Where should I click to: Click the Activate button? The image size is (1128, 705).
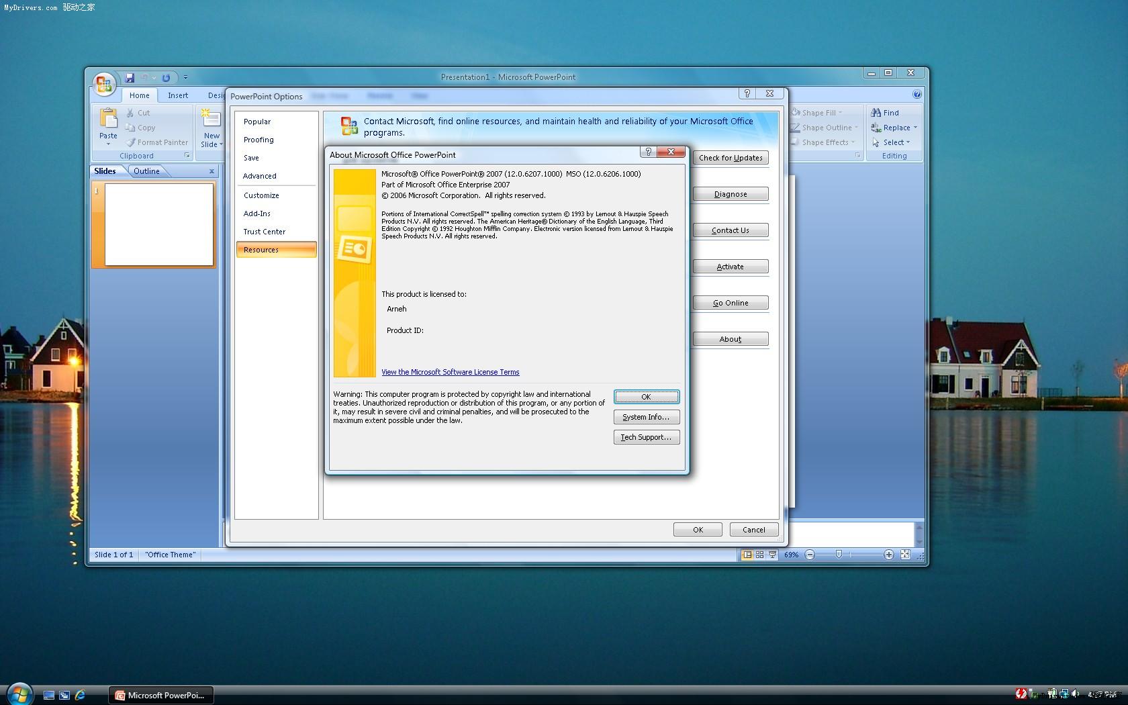pyautogui.click(x=731, y=267)
